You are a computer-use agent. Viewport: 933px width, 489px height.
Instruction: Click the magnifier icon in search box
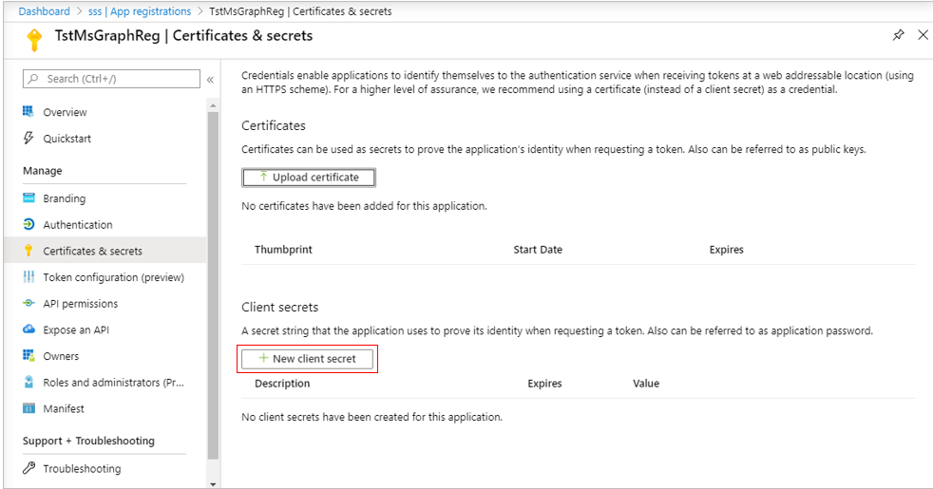point(33,79)
